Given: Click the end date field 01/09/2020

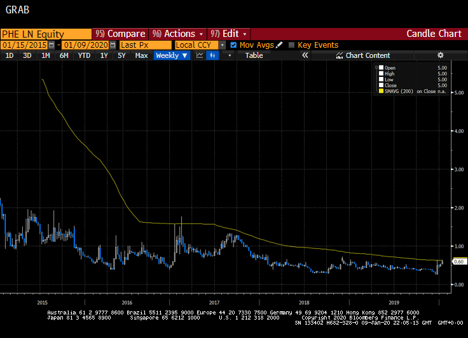Looking at the screenshot, I should [x=86, y=45].
